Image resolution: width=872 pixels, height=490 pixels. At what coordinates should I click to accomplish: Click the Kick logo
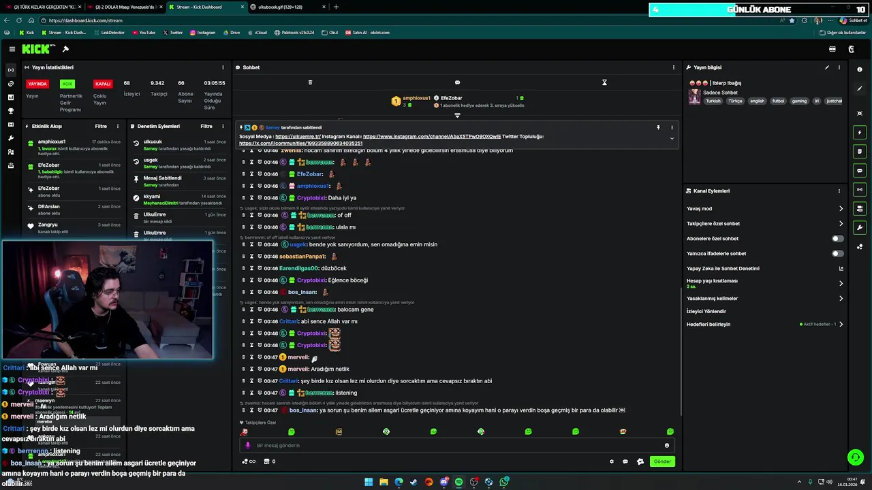37,49
